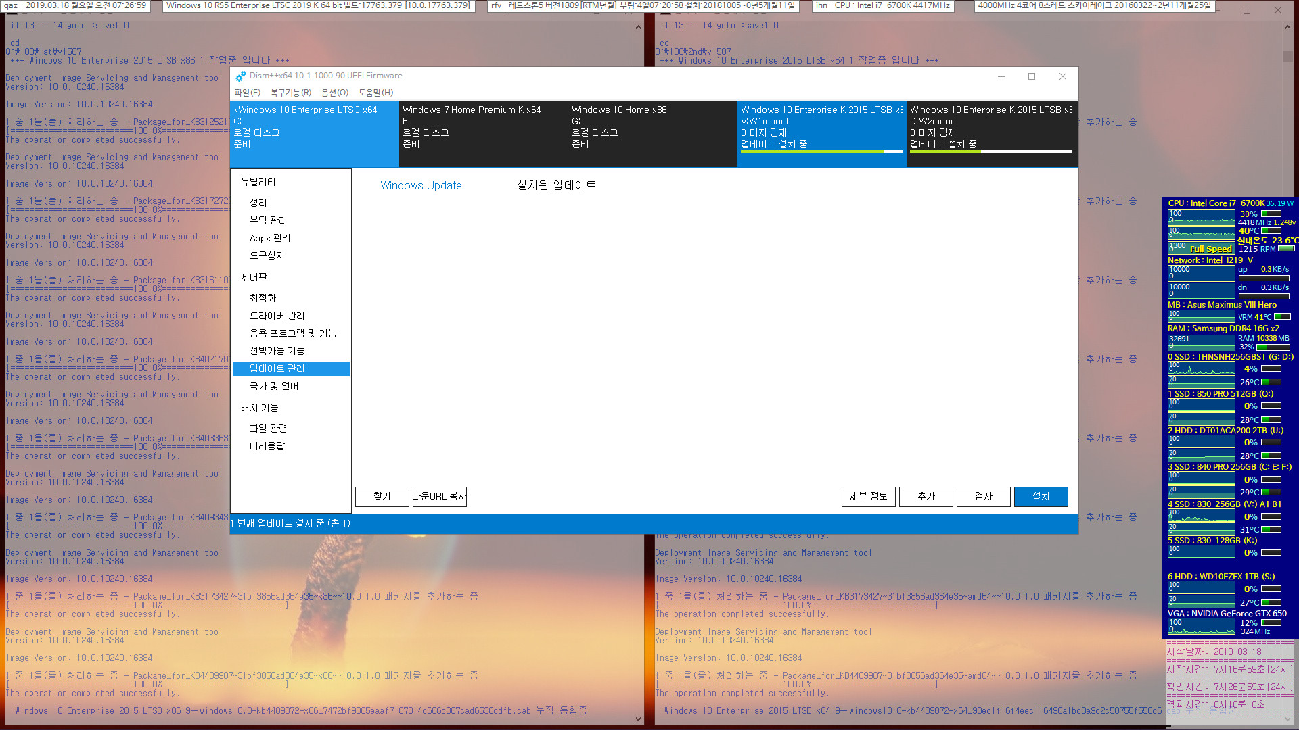Open 선택가능 기능 in the sidebar

[277, 351]
